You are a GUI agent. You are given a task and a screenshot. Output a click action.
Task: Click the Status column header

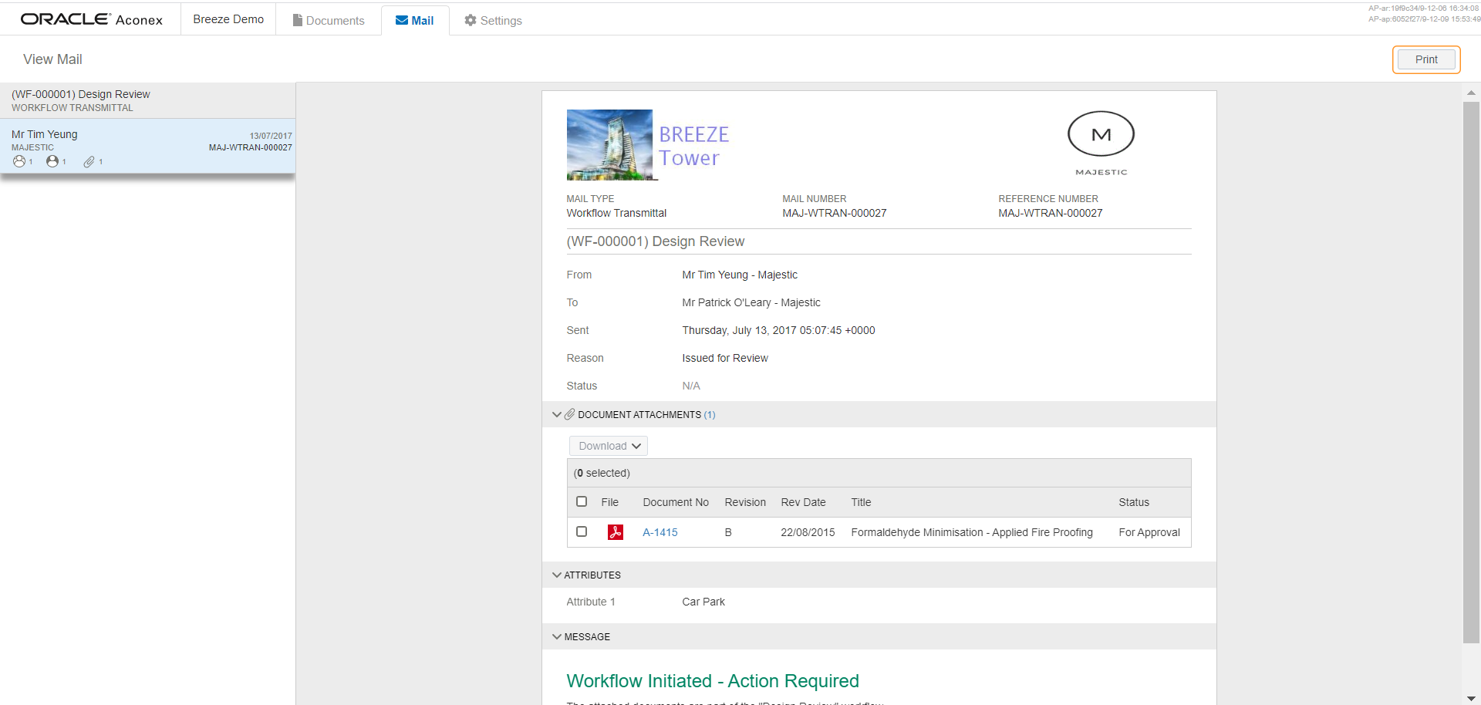[x=1134, y=502]
